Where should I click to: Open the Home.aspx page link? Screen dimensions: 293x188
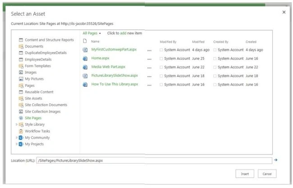click(101, 58)
